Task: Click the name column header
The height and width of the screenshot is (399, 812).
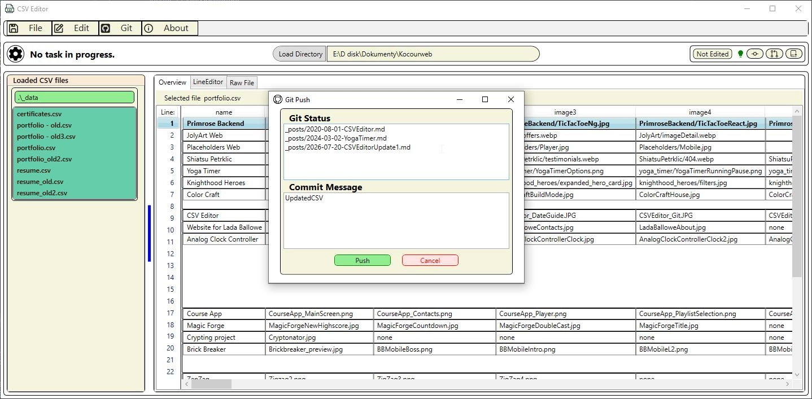Action: (224, 112)
